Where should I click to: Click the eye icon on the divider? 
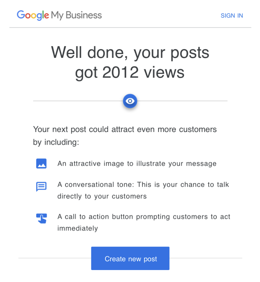coord(130,101)
